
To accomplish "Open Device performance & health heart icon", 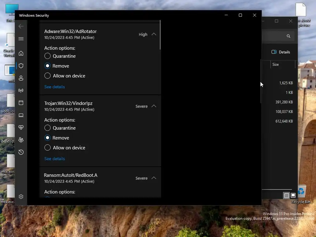I will pyautogui.click(x=21, y=127).
